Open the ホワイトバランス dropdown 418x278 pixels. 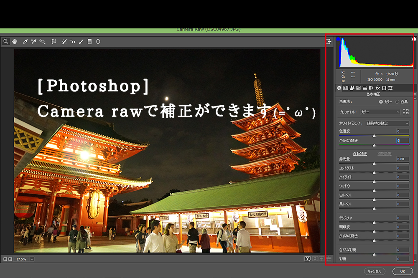point(387,123)
